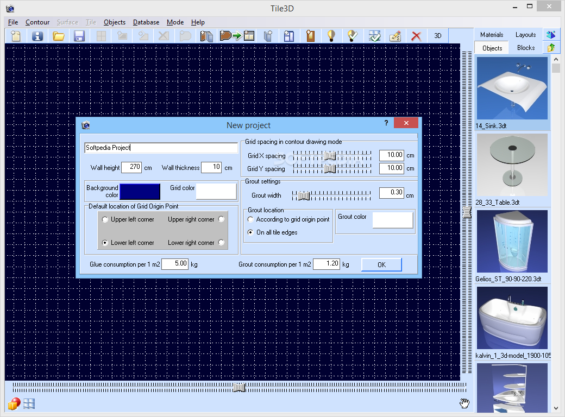
Task: Switch to the Materials tab
Action: point(492,35)
